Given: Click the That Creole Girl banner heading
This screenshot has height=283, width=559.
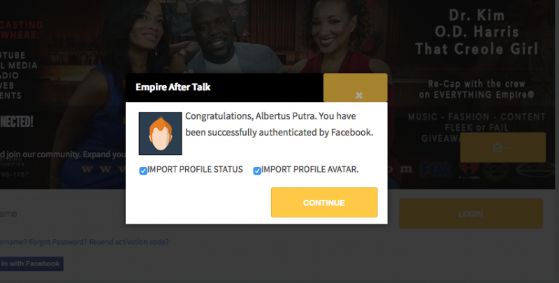Looking at the screenshot, I should pos(477,48).
